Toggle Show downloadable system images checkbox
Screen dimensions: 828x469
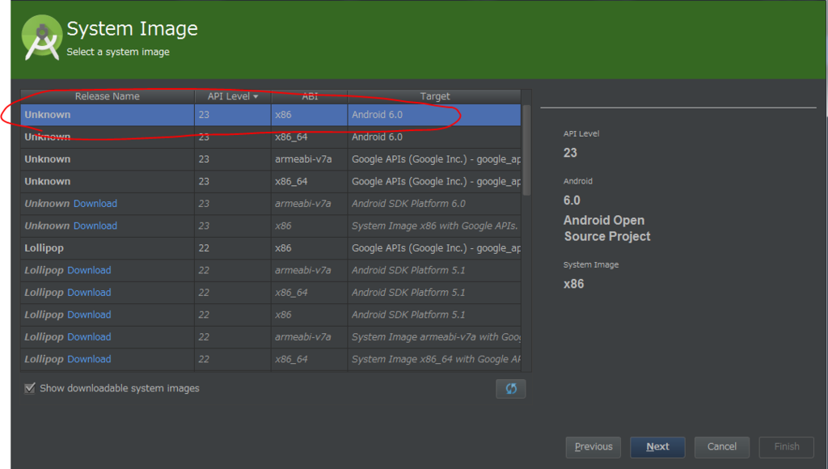coord(30,388)
